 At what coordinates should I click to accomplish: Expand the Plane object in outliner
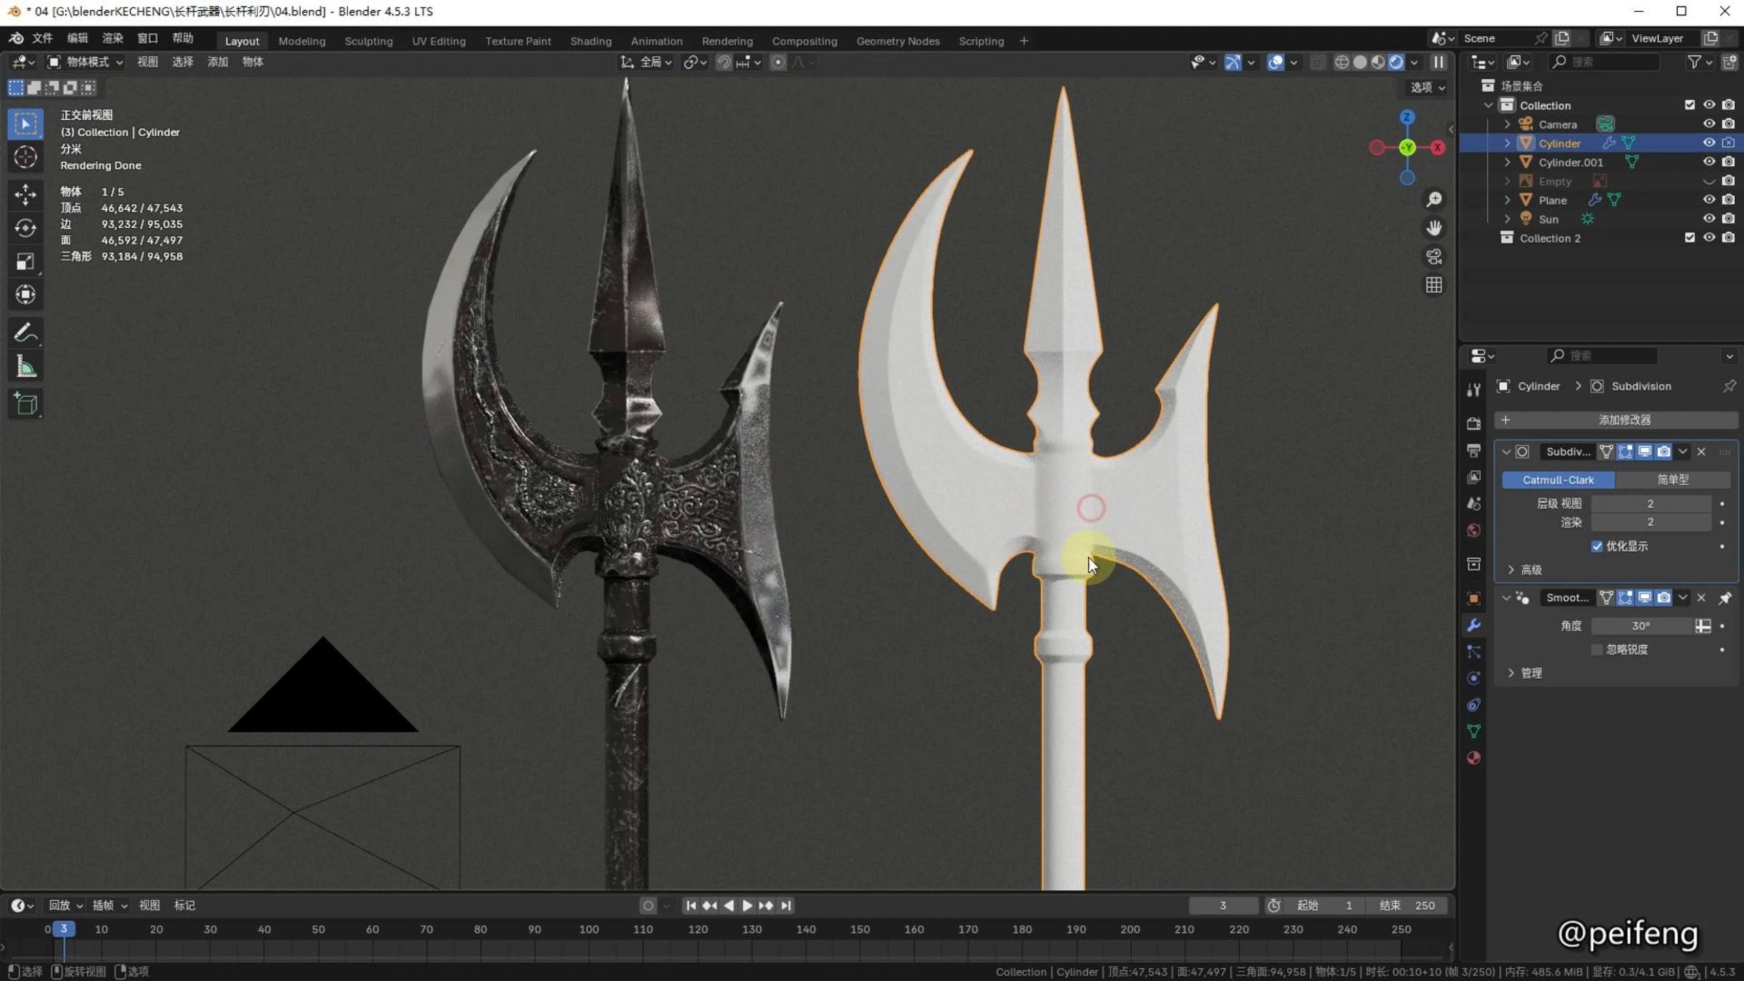pos(1507,200)
